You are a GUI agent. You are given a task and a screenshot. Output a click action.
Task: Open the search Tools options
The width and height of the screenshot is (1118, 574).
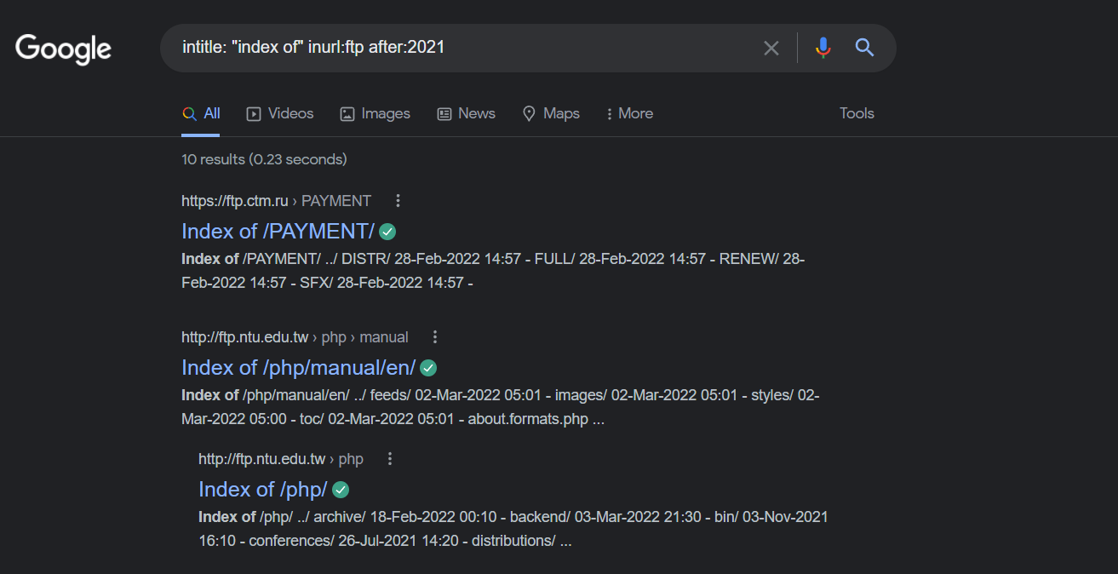[x=857, y=113]
